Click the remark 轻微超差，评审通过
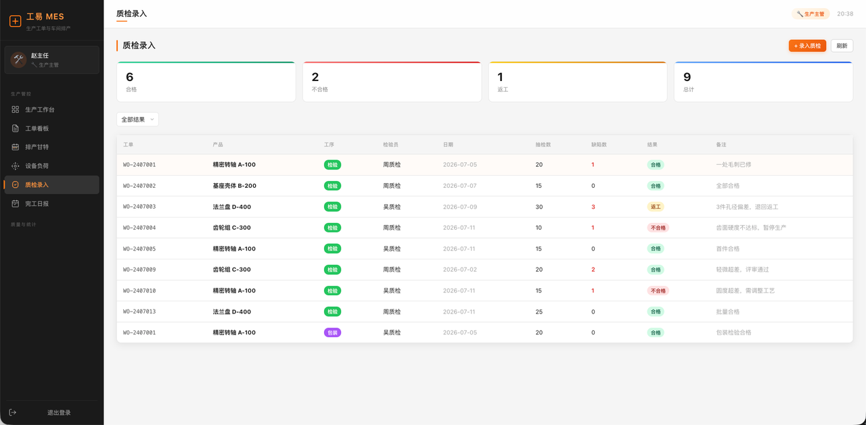Viewport: 866px width, 425px height. [742, 270]
